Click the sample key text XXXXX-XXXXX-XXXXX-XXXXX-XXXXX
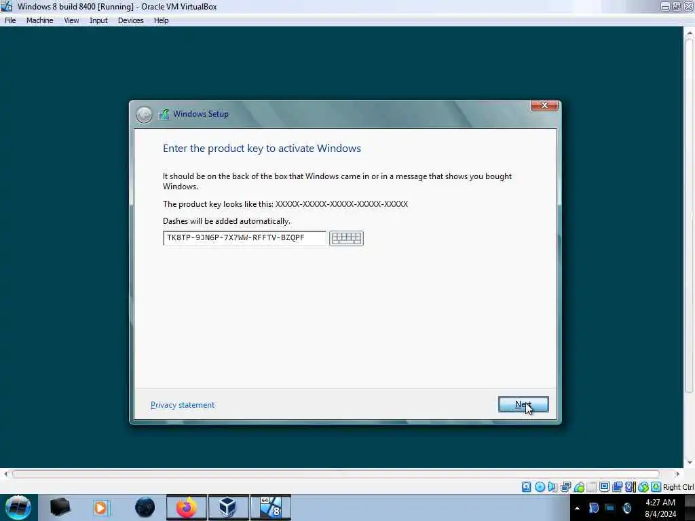 [x=342, y=204]
